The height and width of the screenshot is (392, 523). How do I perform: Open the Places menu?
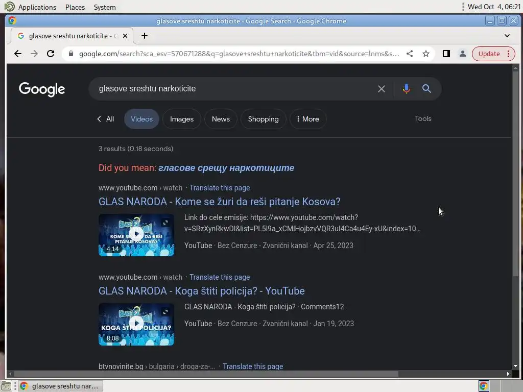coord(75,7)
